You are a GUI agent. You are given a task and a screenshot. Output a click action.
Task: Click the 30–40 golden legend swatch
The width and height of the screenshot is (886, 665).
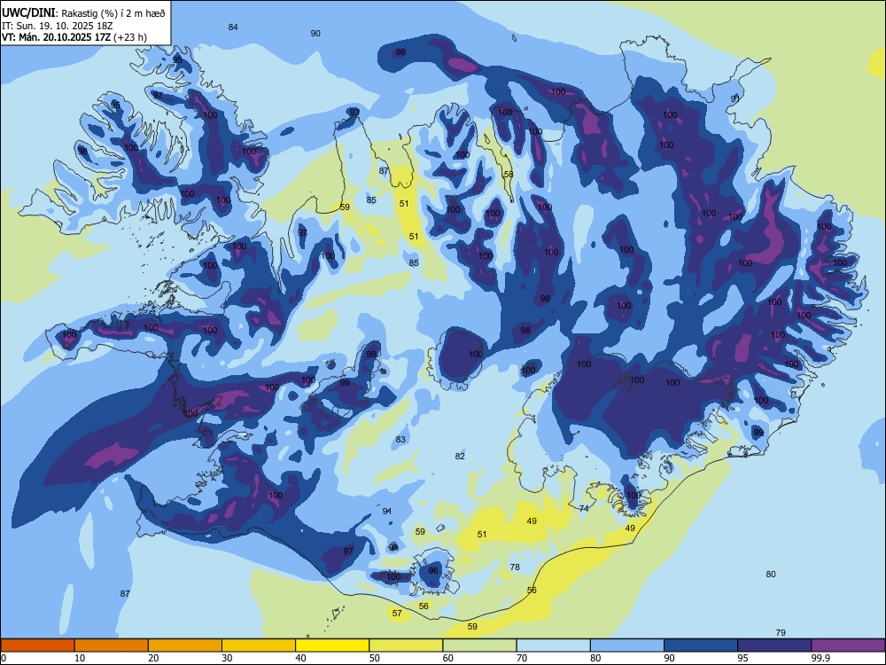pos(259,645)
